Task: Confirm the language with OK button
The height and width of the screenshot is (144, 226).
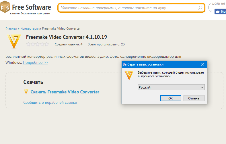Action: click(x=171, y=98)
